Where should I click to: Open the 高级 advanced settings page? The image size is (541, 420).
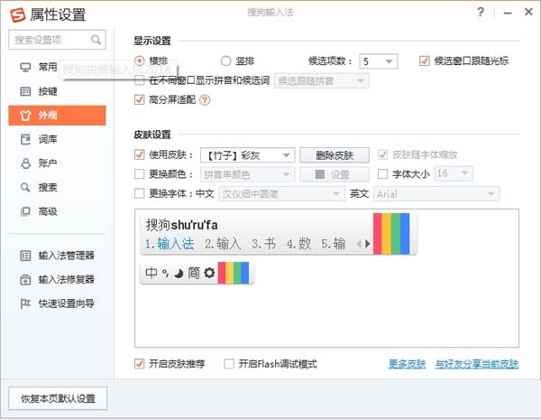coord(58,211)
